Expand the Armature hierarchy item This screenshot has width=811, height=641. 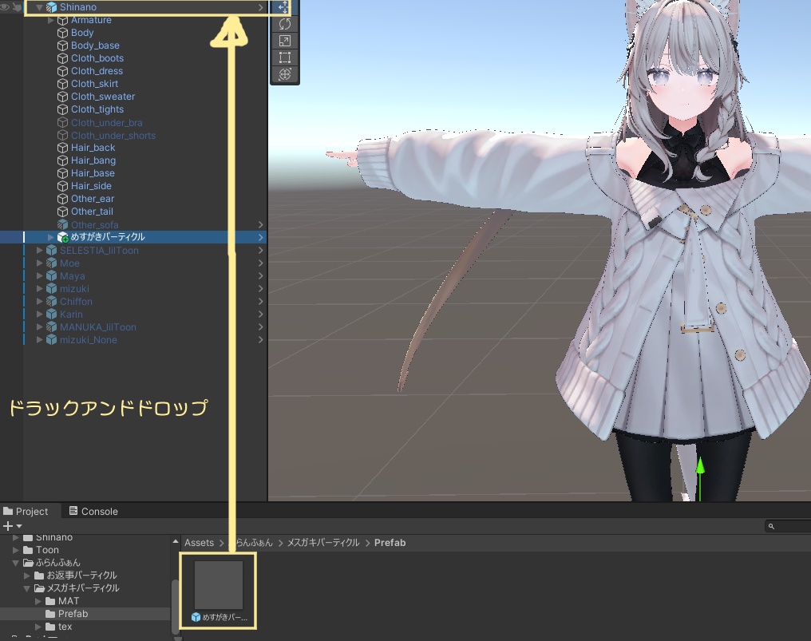tap(51, 19)
